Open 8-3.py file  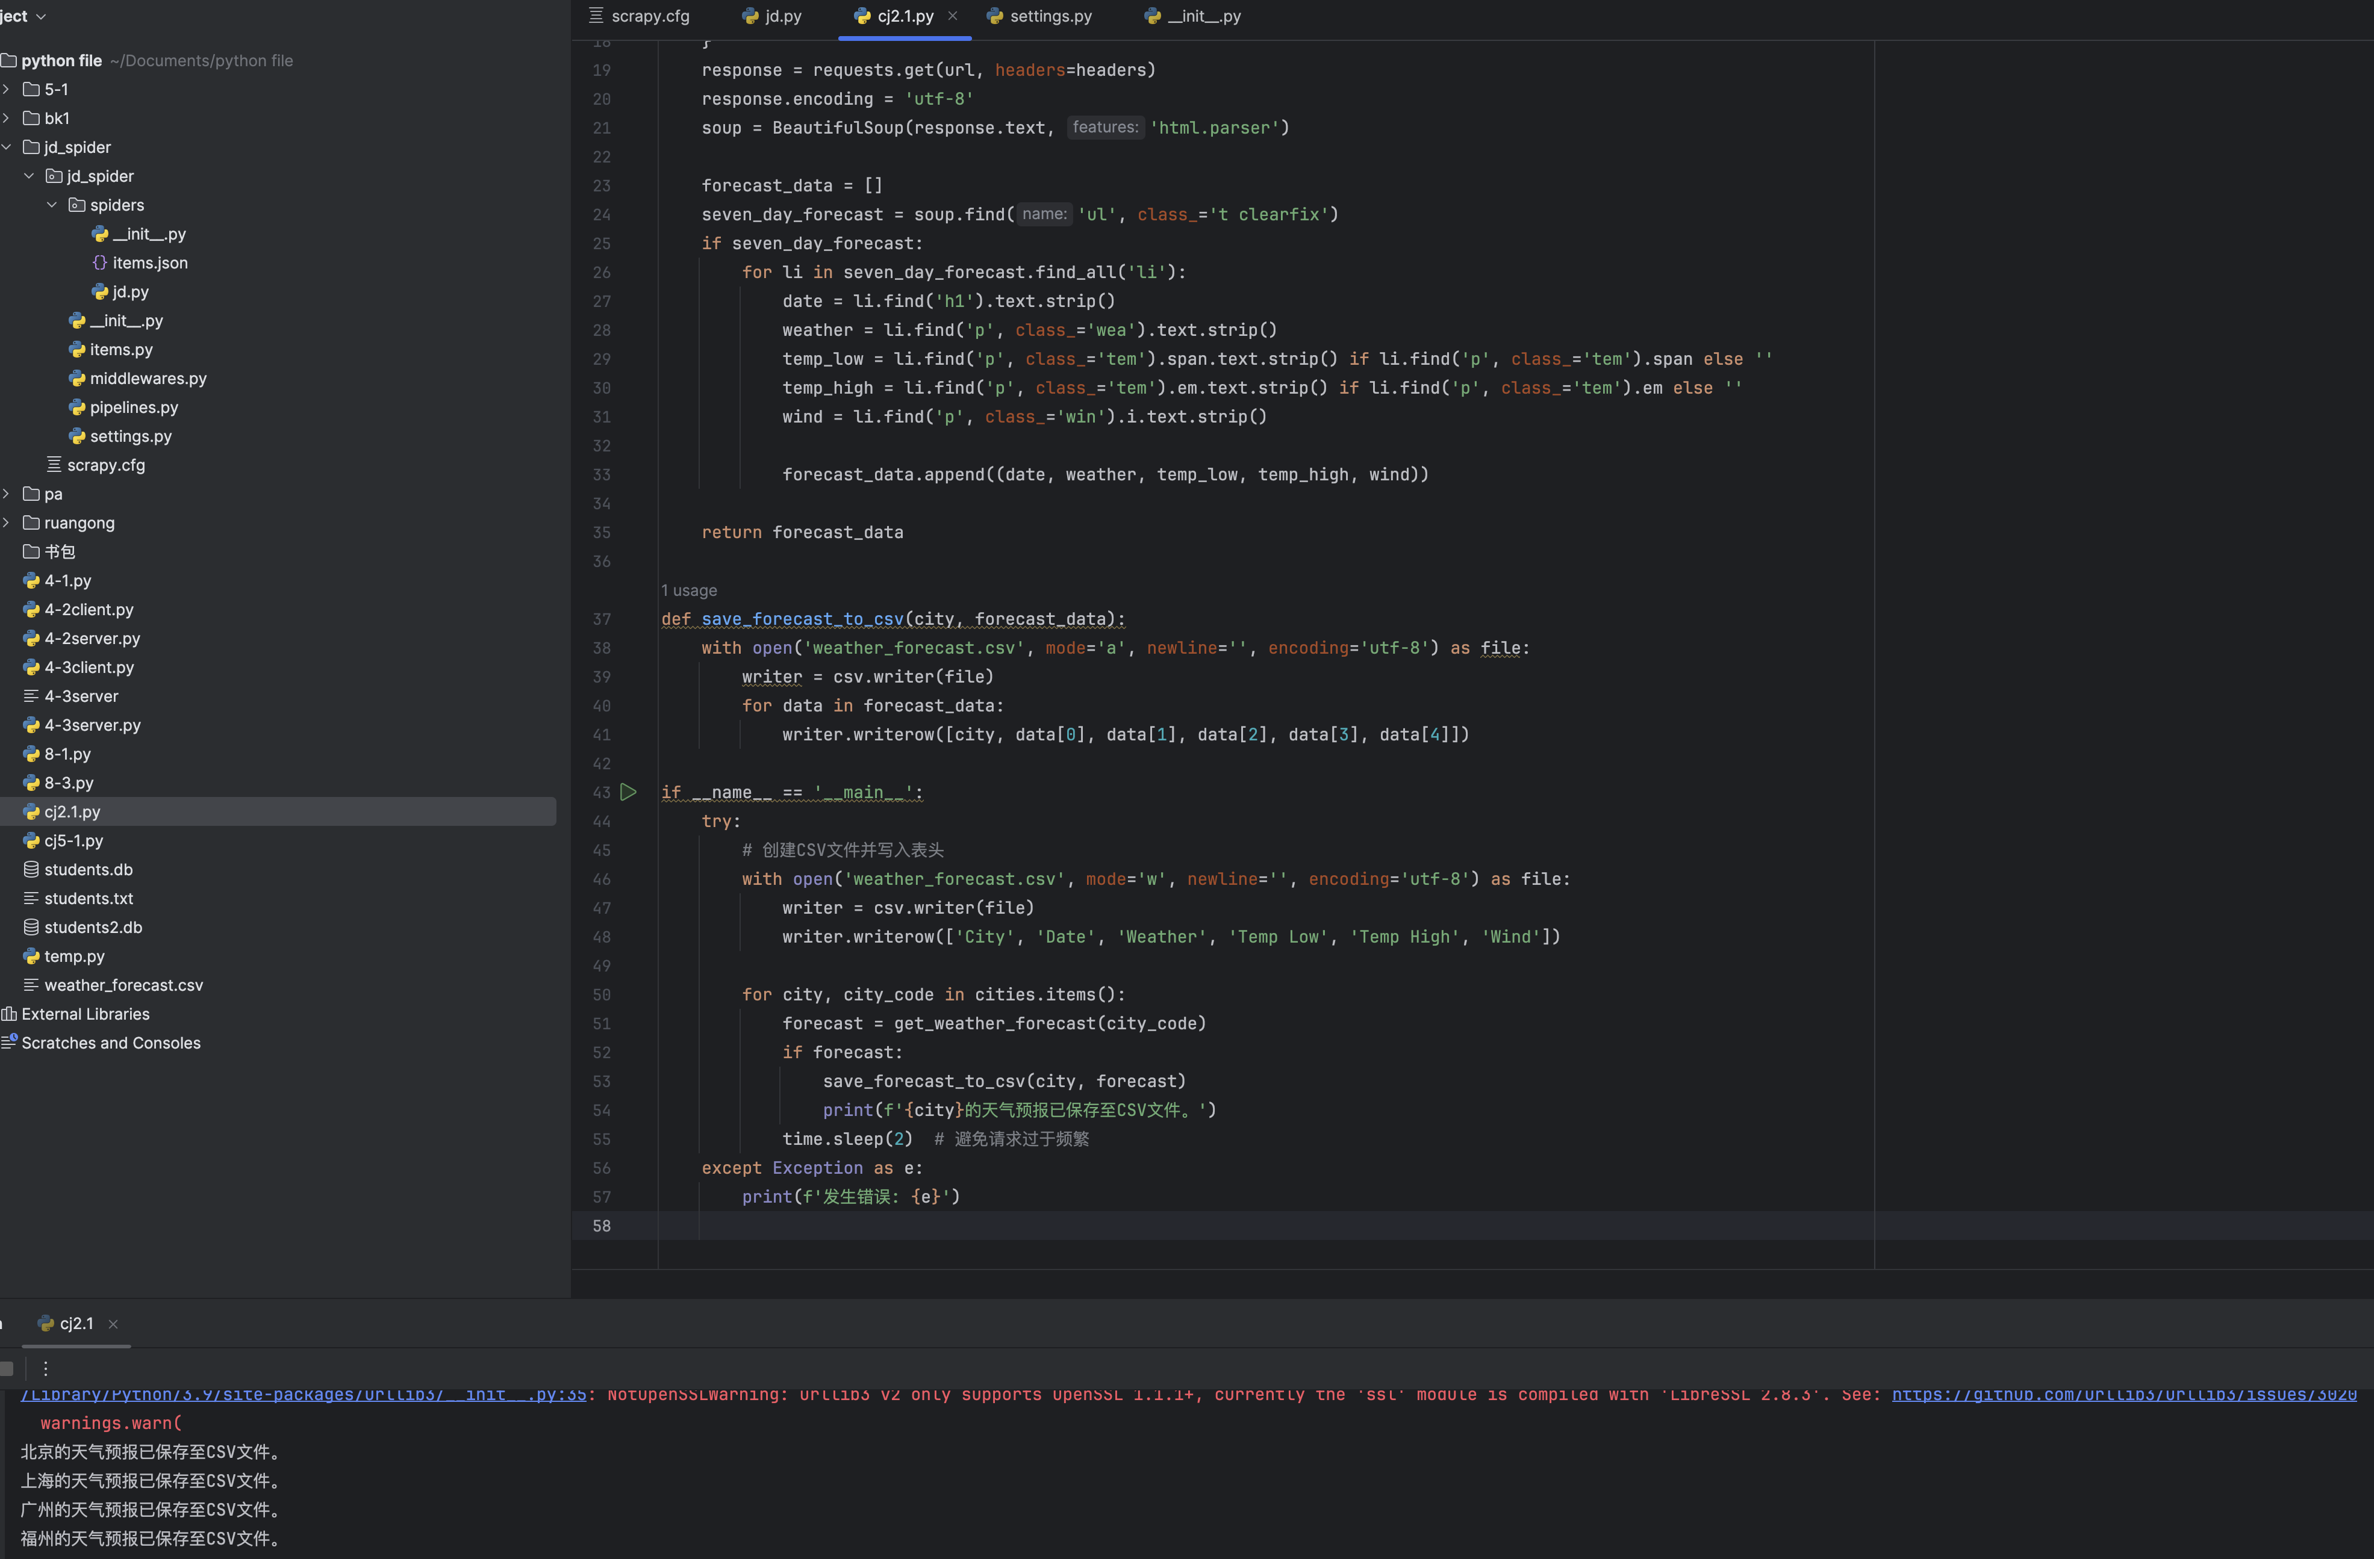(58, 783)
